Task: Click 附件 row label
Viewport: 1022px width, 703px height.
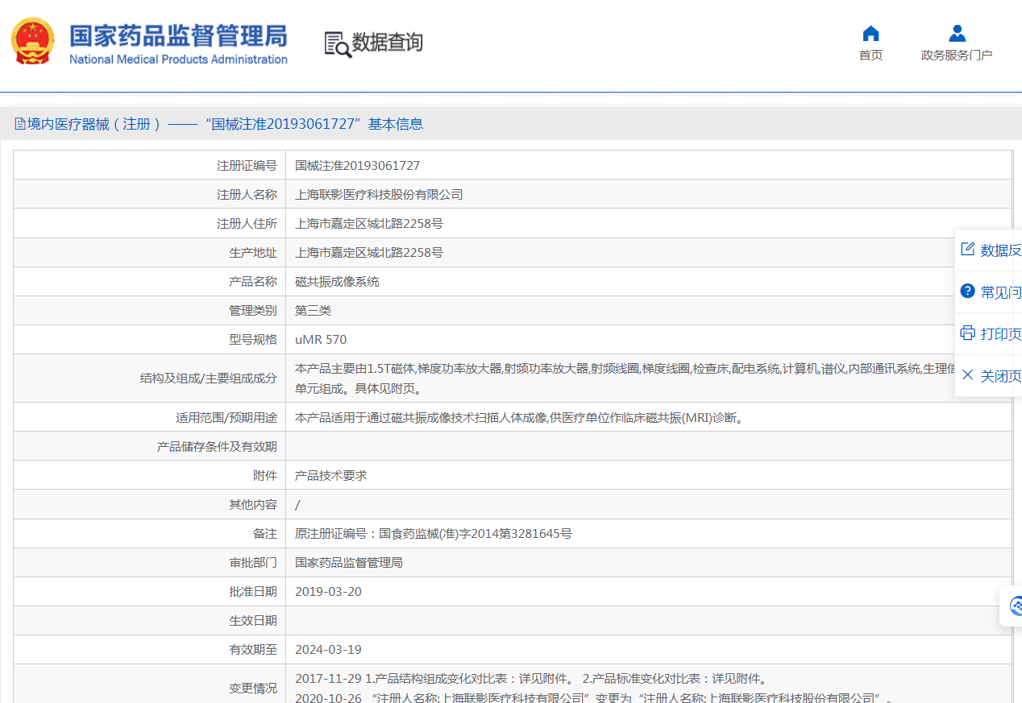Action: tap(265, 475)
